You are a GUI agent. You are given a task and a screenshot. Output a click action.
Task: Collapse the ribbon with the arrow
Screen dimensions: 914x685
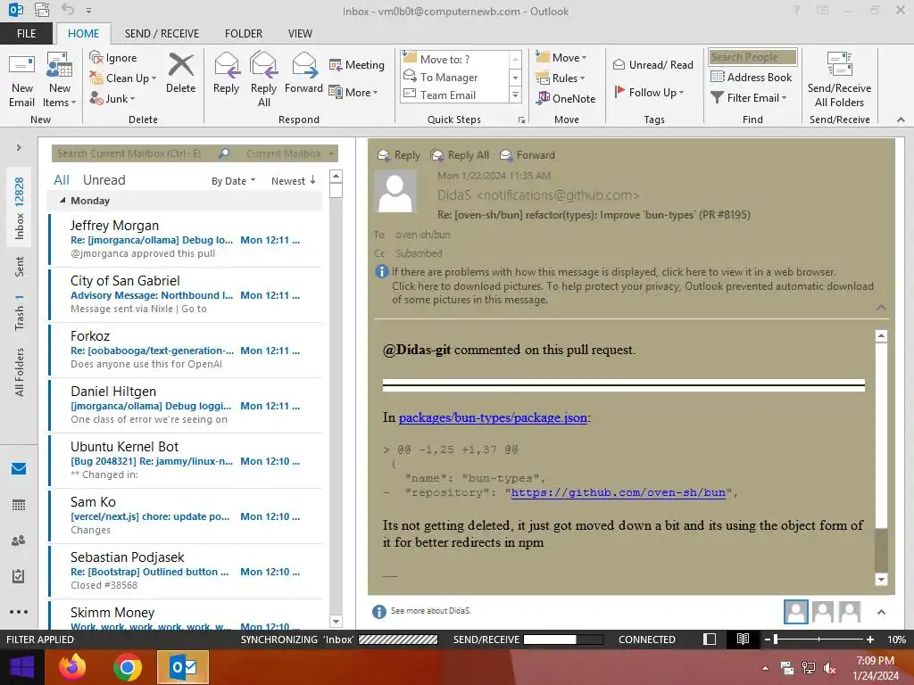(901, 120)
